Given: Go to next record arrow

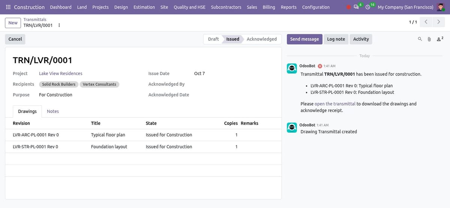Looking at the screenshot, I should (438, 22).
